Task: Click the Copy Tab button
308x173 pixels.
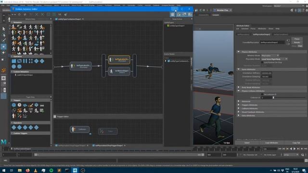Action: 296,143
